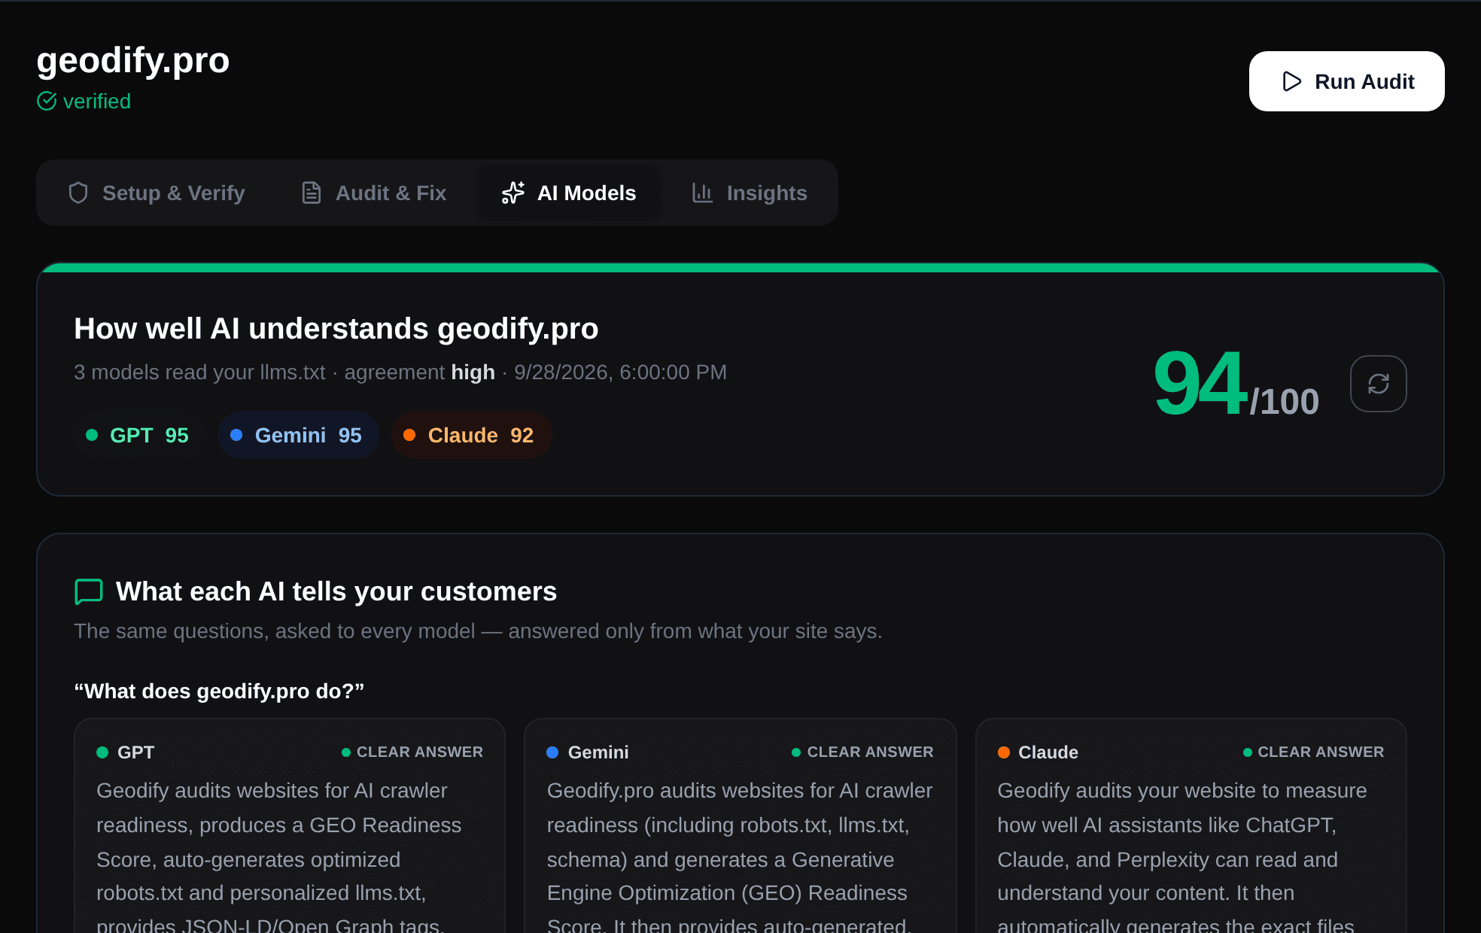Image resolution: width=1481 pixels, height=933 pixels.
Task: Click CLEAR ANSWER badge on Claude card
Action: point(1313,752)
